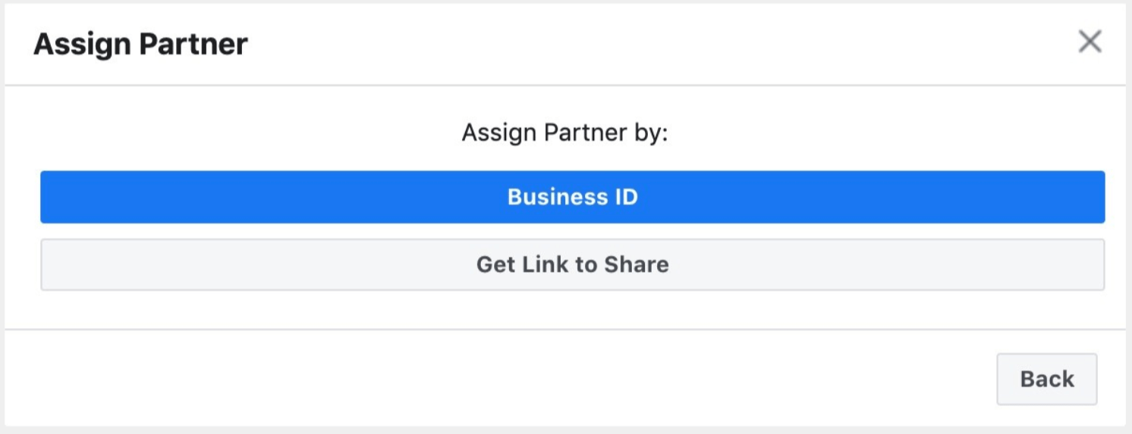Viewport: 1132px width, 434px height.
Task: Choose Business ID to assign partner
Action: (x=572, y=197)
